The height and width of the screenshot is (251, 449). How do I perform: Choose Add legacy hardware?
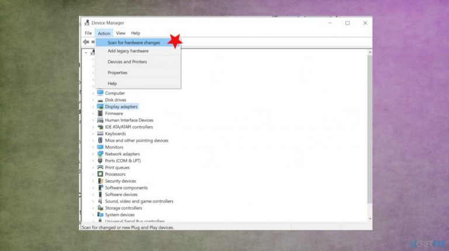pos(138,51)
